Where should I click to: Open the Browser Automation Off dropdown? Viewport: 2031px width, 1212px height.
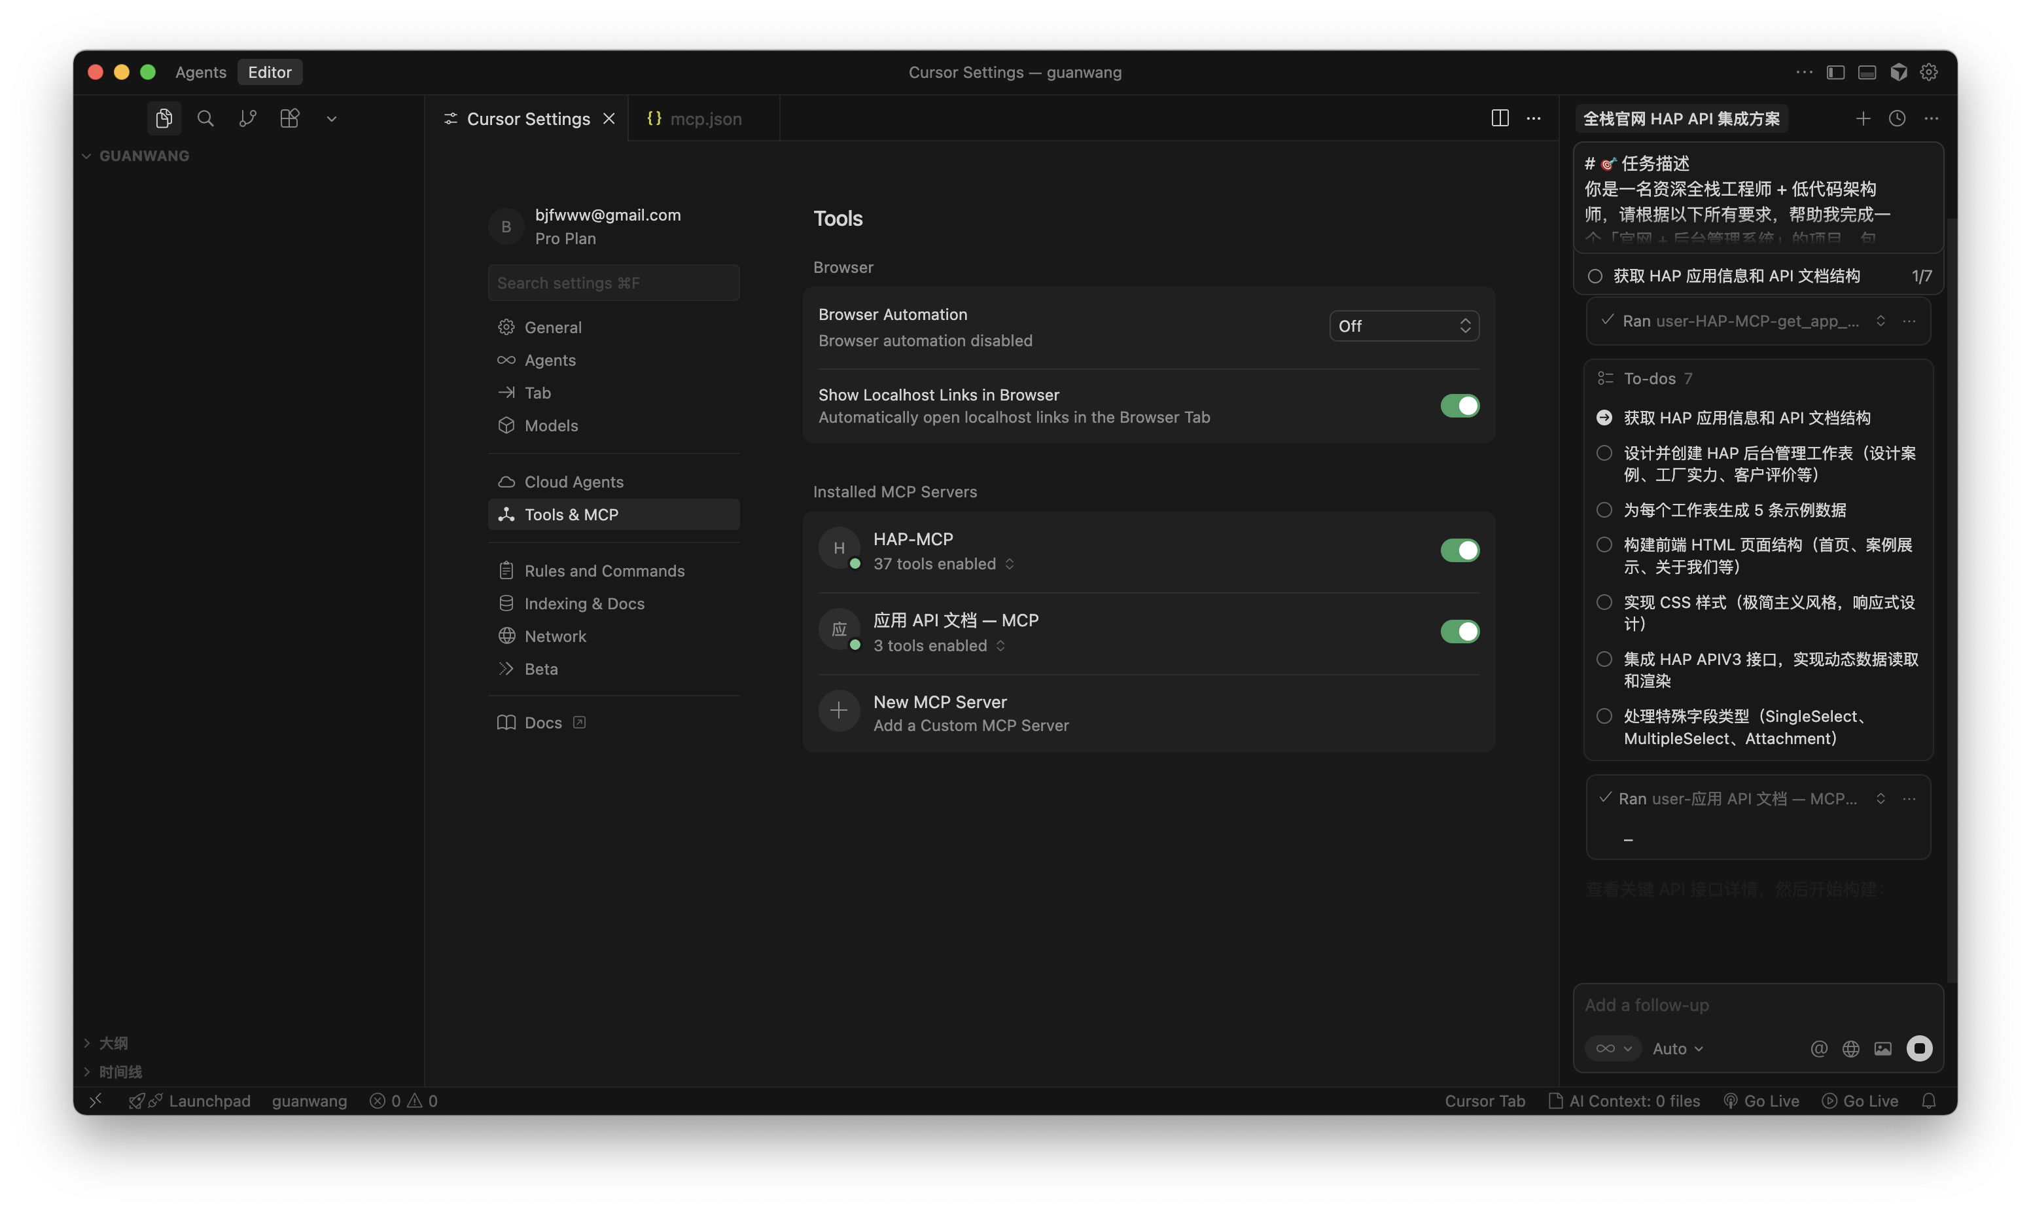(1404, 326)
